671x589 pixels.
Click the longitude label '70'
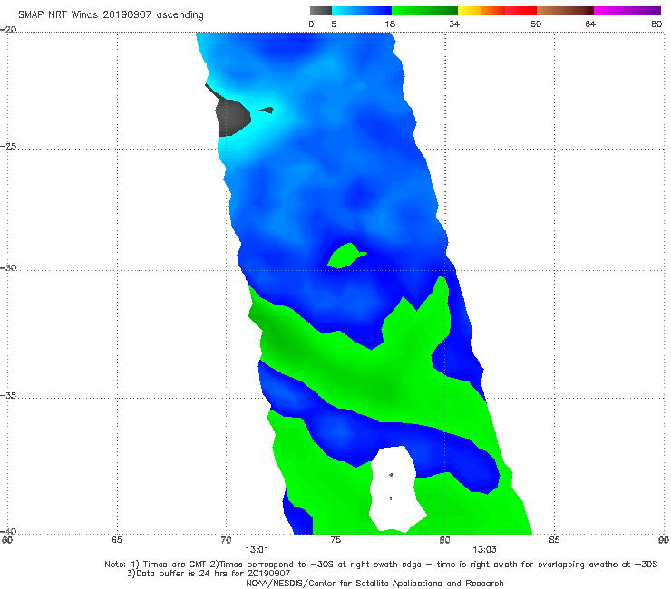[226, 540]
